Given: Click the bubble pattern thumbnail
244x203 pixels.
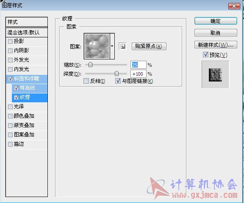Looking at the screenshot, I should 97,46.
